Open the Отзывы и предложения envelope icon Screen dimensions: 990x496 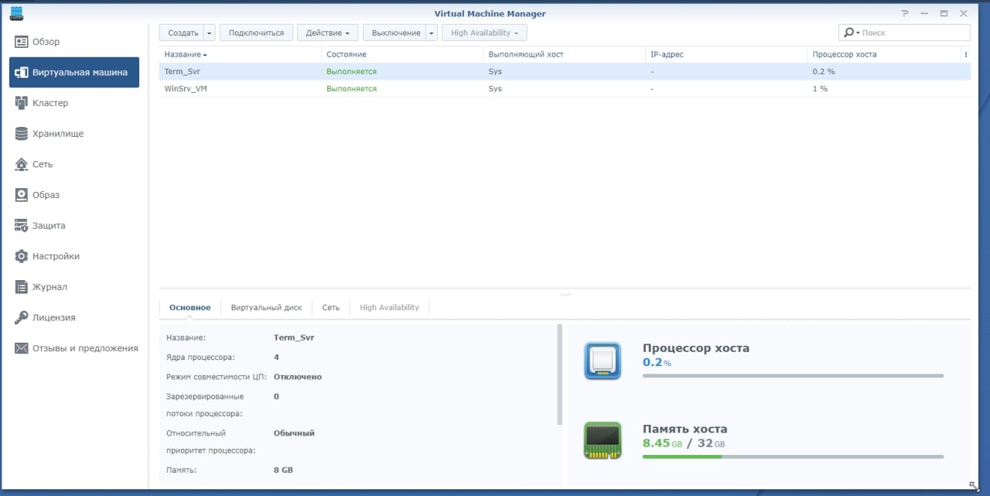pyautogui.click(x=22, y=348)
